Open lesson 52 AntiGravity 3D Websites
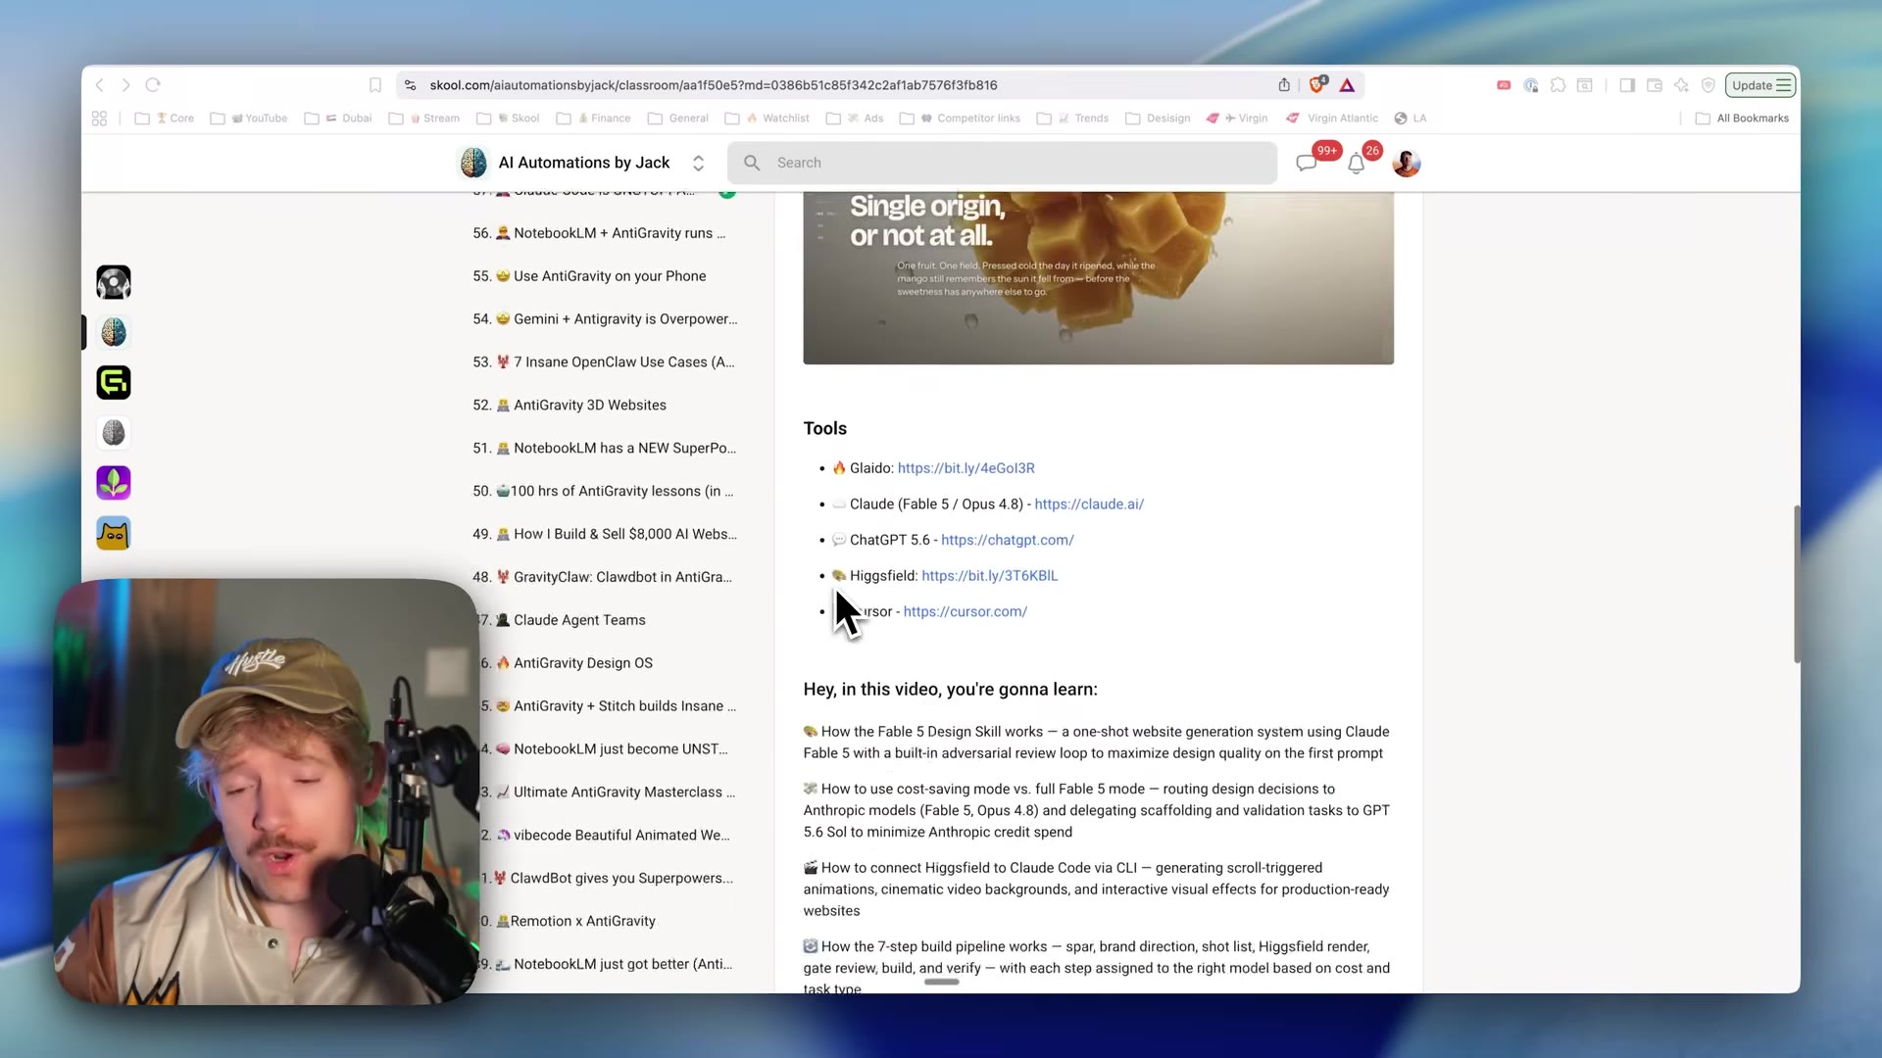Viewport: 1882px width, 1058px height. pos(570,406)
